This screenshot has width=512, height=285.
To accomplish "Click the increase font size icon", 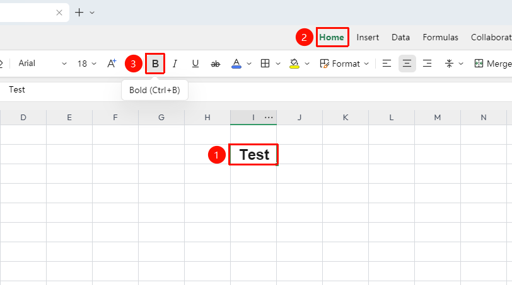I will point(112,64).
